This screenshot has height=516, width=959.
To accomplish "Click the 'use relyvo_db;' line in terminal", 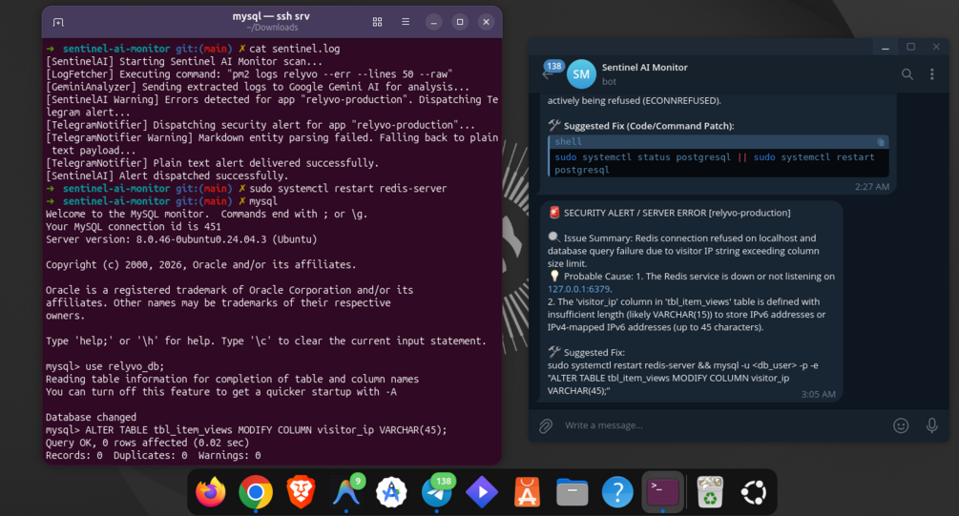I will tap(105, 366).
